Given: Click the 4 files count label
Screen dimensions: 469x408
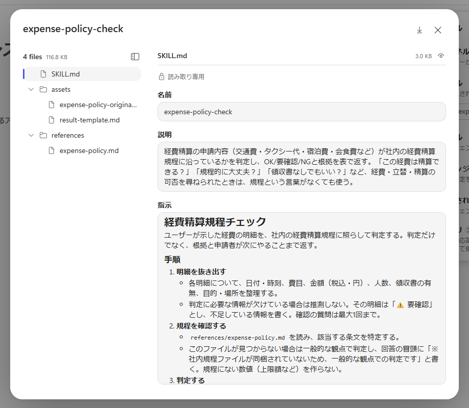Looking at the screenshot, I should [x=32, y=57].
